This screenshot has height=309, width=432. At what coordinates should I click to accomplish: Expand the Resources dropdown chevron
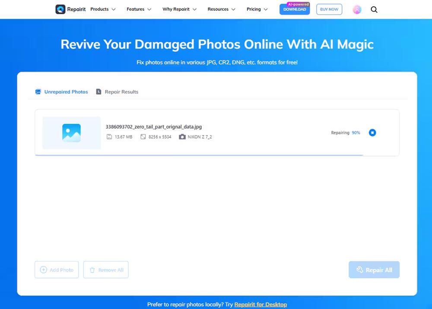(x=233, y=9)
